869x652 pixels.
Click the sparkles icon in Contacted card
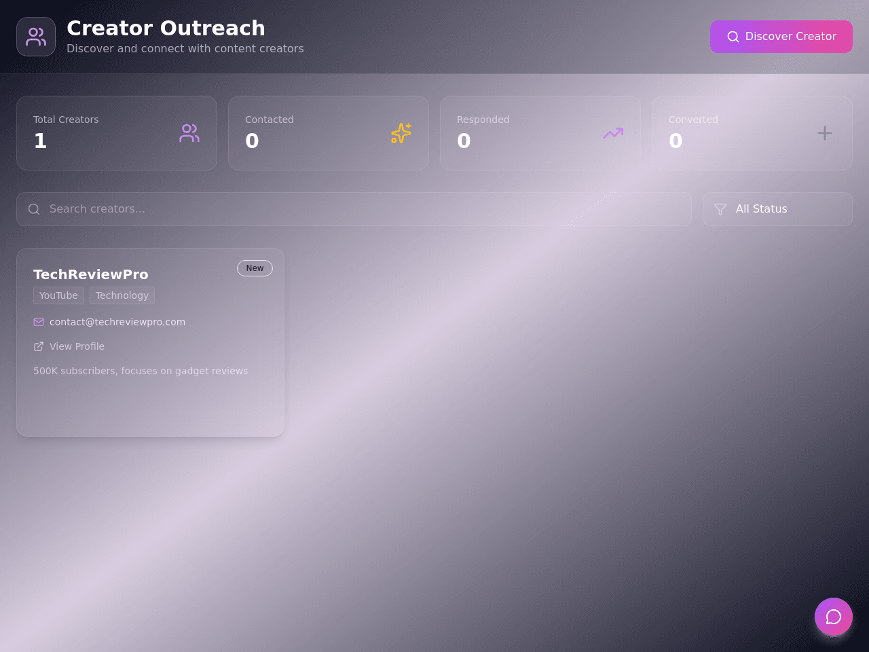pos(401,133)
